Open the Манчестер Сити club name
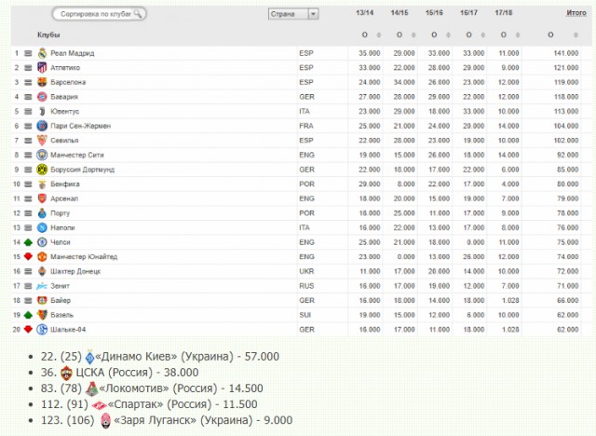Viewport: 596px width, 436px height. pos(77,155)
